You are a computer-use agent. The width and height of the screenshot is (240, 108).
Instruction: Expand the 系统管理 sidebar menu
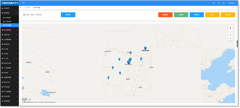[x=10, y=101]
